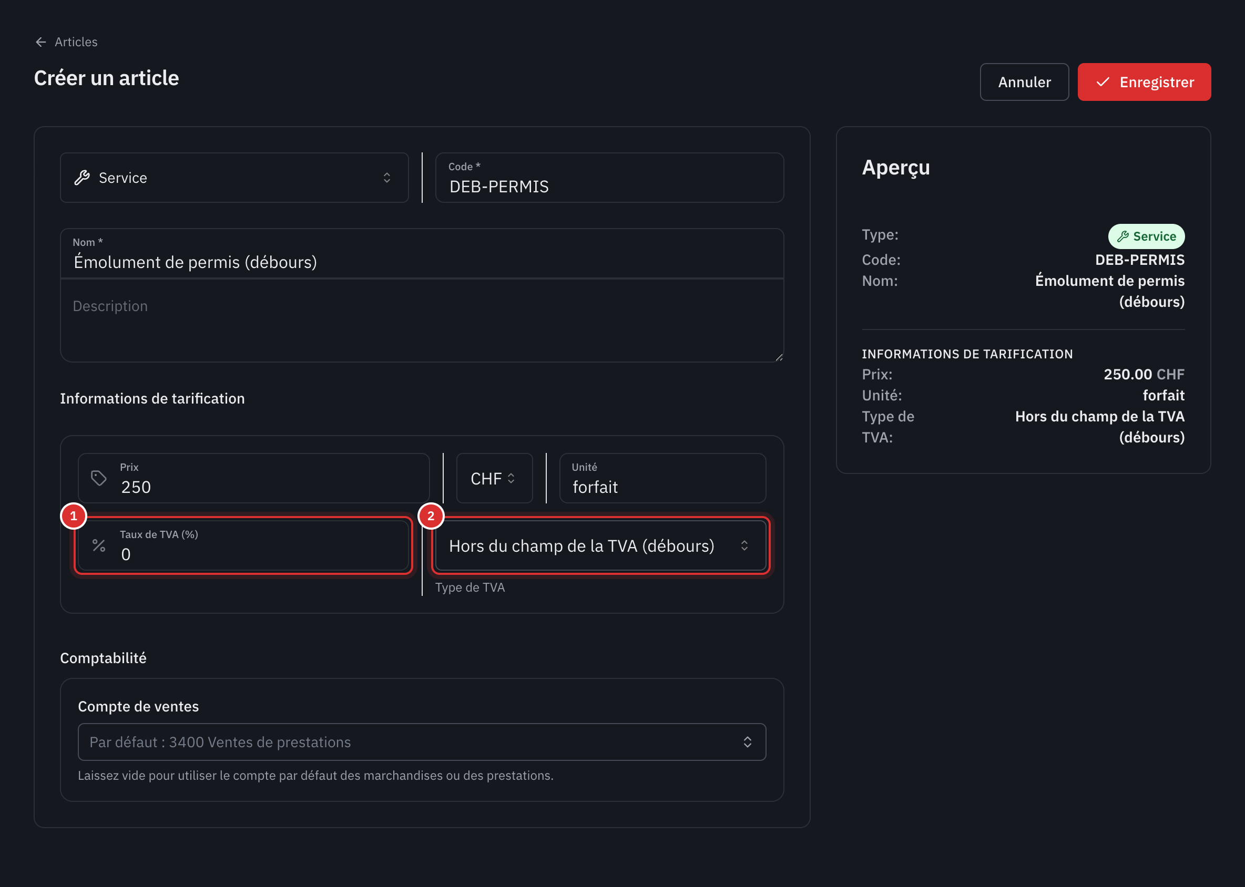Click the wrench icon in type selector

click(x=82, y=178)
